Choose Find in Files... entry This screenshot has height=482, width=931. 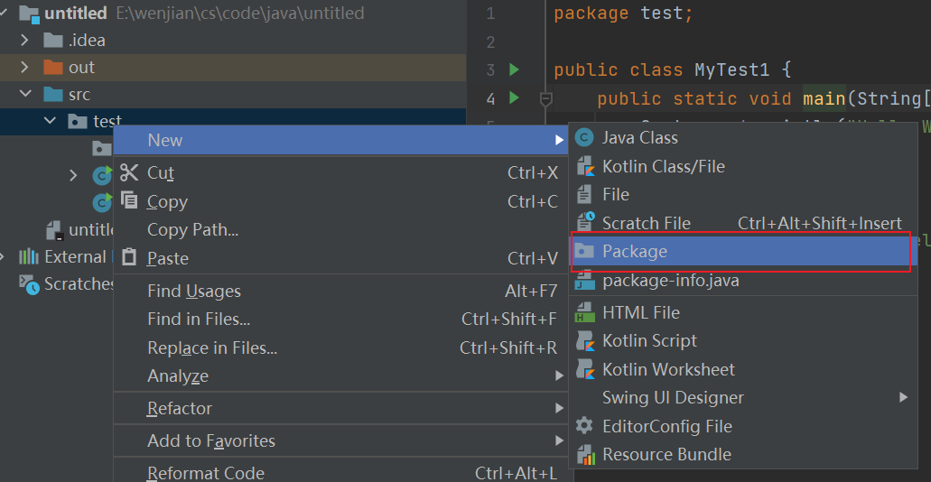pos(340,320)
